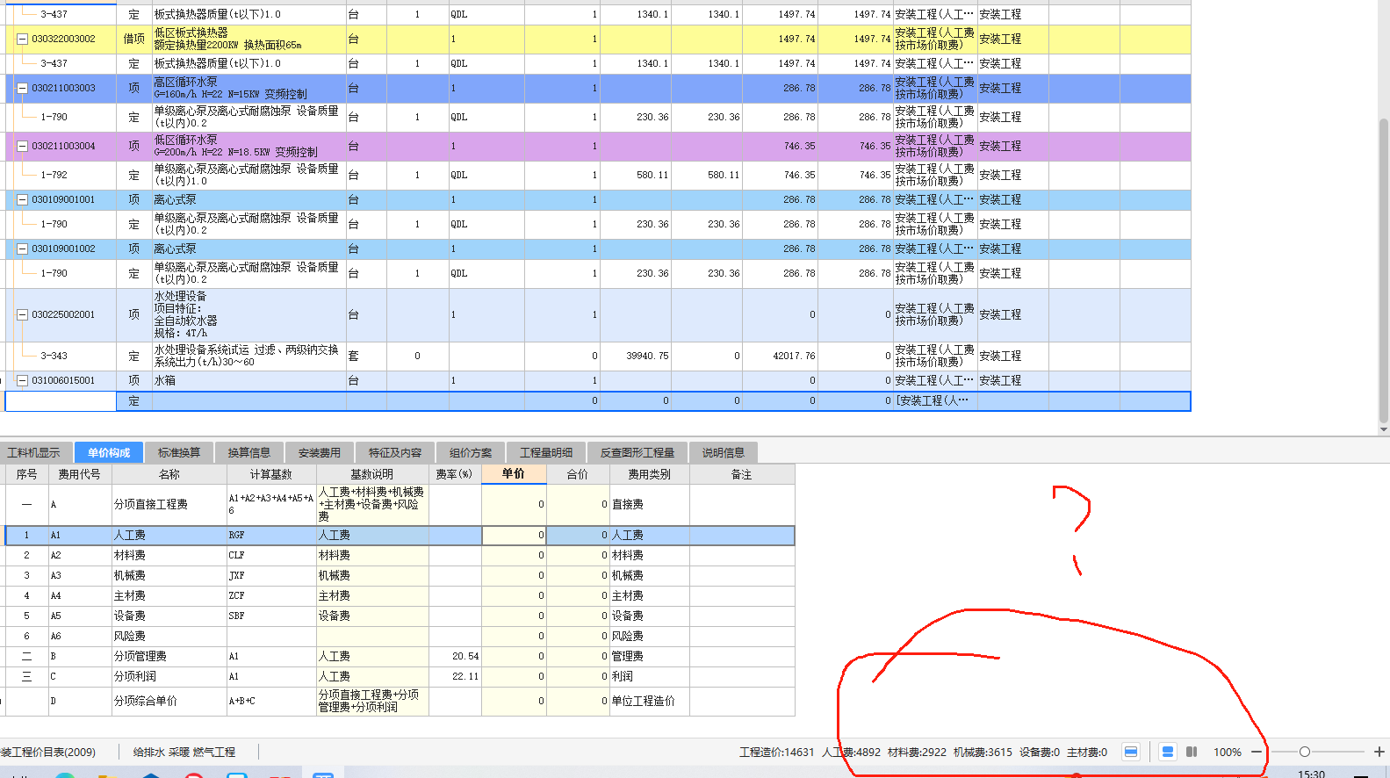The height and width of the screenshot is (778, 1390).
Task: Adjust the zoom slider handle
Action: [1305, 752]
